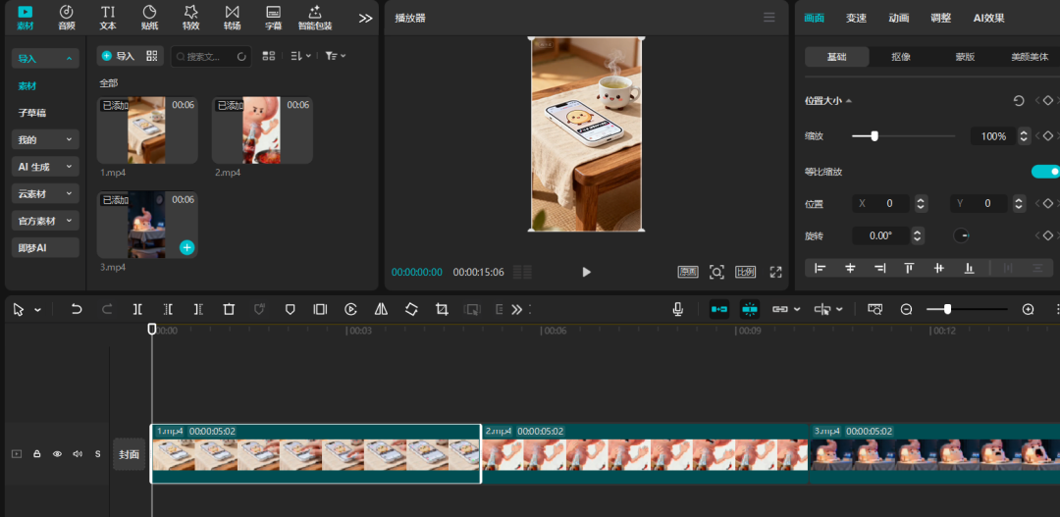Viewport: 1060px width, 517px height.
Task: Click the microphone record voiceover icon
Action: [677, 309]
